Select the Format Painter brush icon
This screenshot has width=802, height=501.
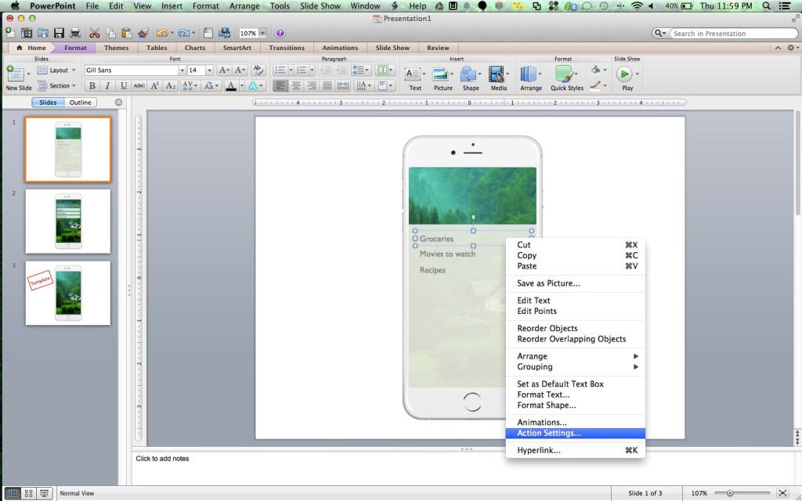click(x=143, y=33)
